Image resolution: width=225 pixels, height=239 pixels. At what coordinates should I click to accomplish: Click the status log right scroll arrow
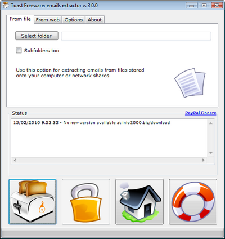point(203,160)
